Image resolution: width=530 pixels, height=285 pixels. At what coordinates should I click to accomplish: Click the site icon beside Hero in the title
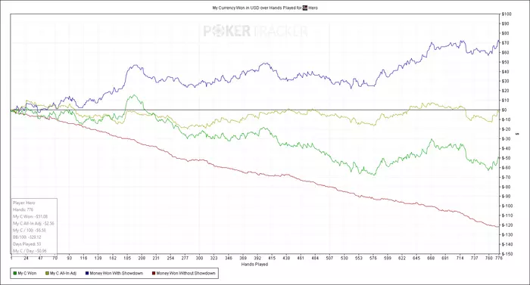(x=305, y=8)
